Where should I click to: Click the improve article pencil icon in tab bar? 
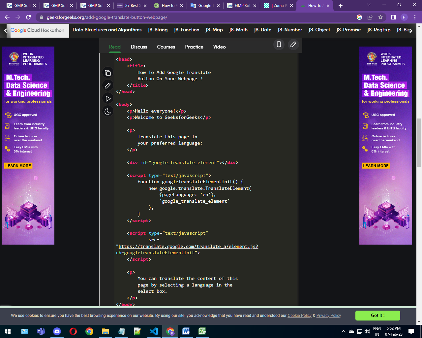293,44
